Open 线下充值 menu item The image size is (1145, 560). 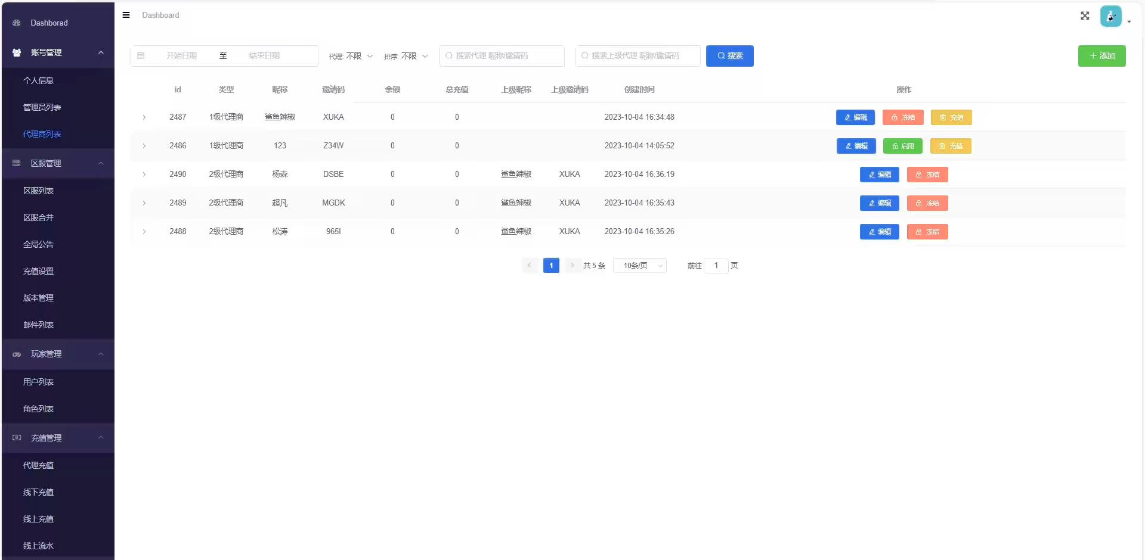[38, 492]
